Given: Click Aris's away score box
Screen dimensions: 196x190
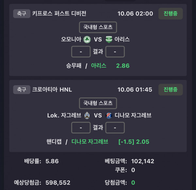Looking at the screenshot, I should coord(115,52).
